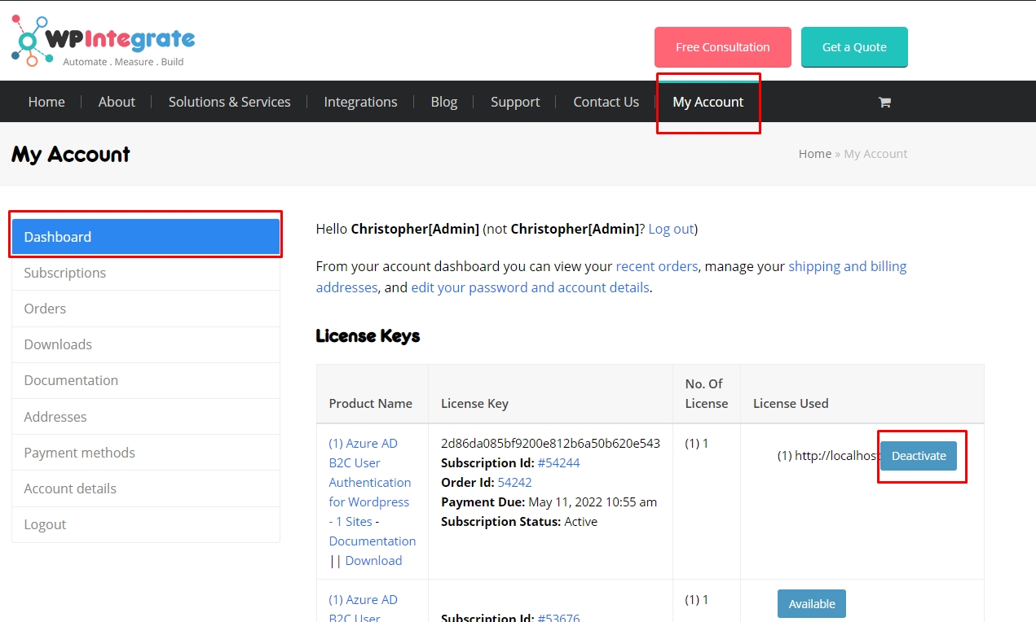The height and width of the screenshot is (622, 1036).
Task: Open the shopping cart icon
Action: [x=884, y=103]
